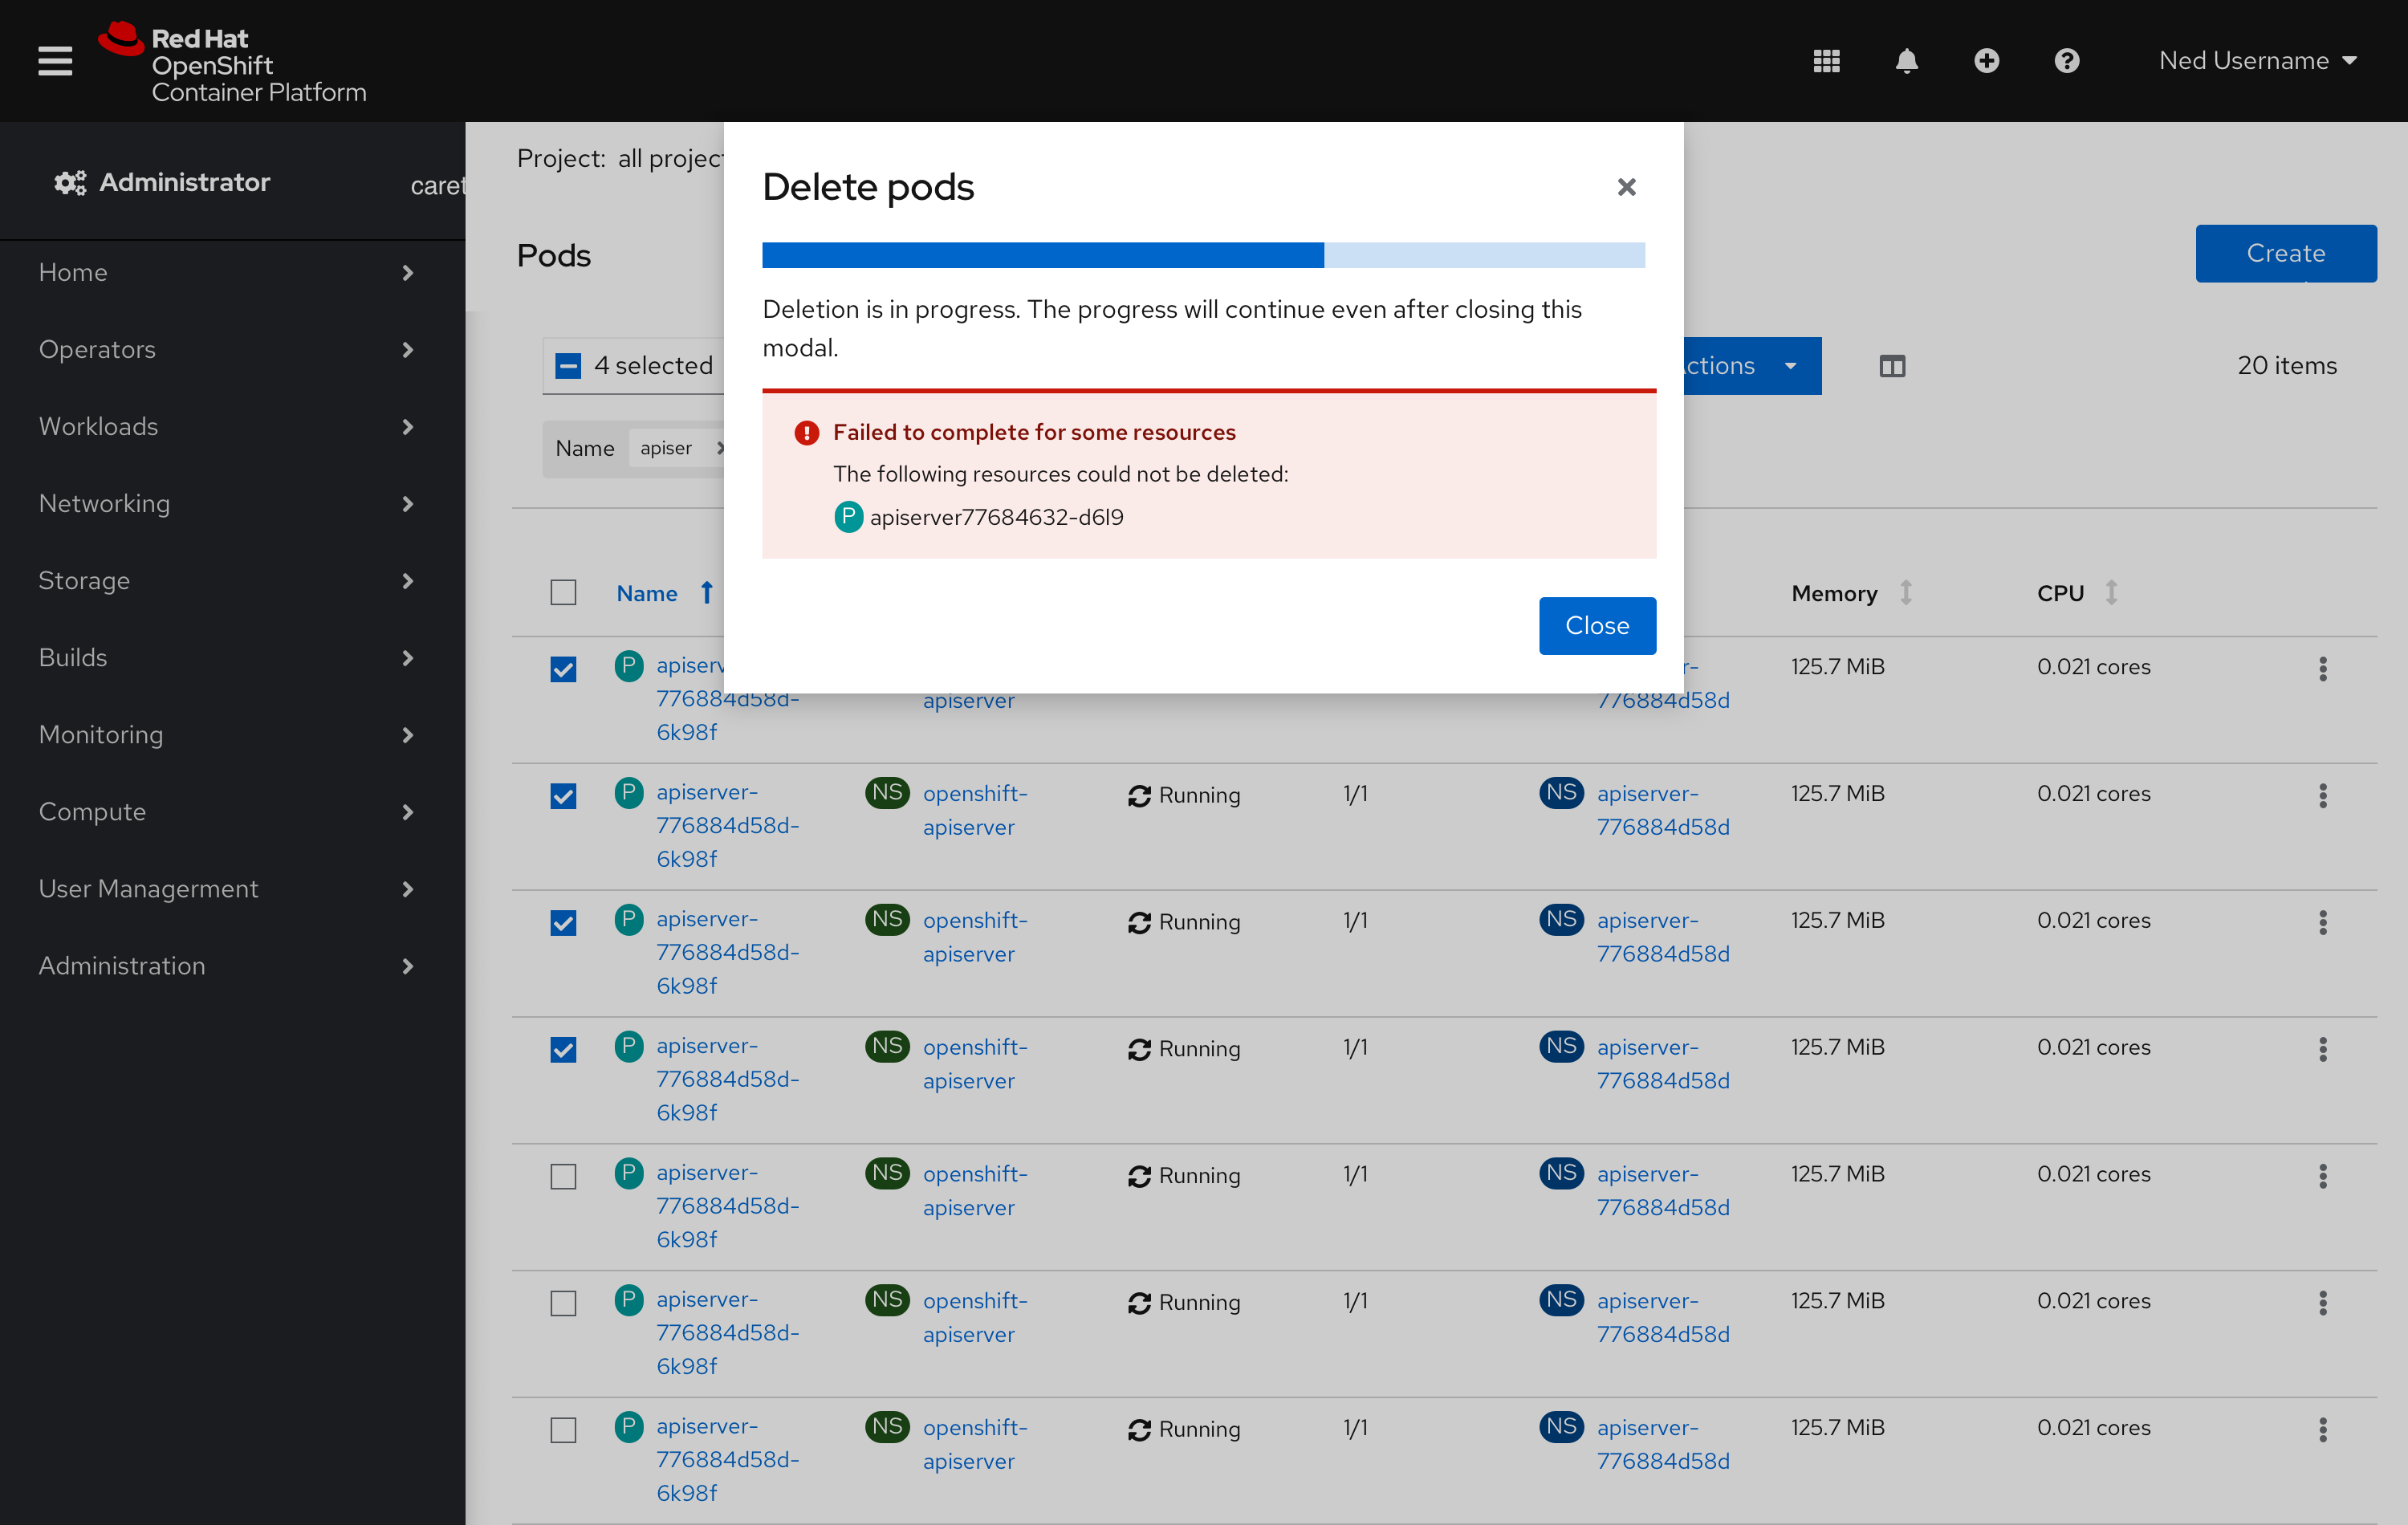The height and width of the screenshot is (1525, 2408).
Task: Toggle the second selected pod checkbox
Action: 565,795
